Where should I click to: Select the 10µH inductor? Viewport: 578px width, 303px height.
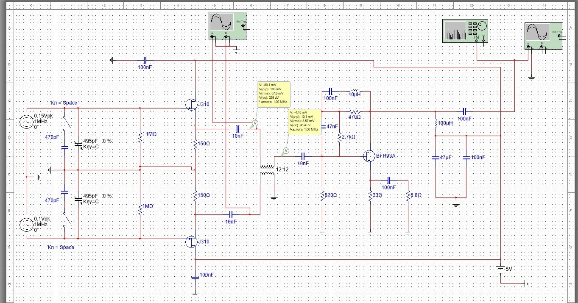click(x=354, y=91)
